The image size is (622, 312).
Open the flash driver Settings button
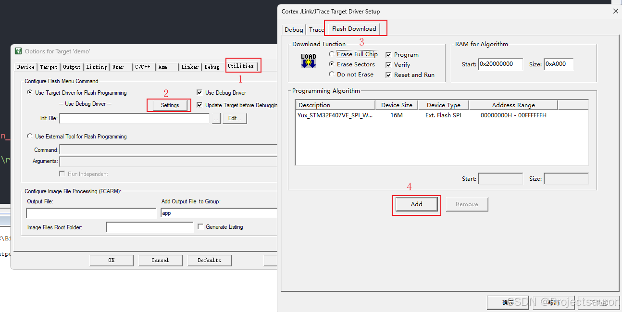170,105
